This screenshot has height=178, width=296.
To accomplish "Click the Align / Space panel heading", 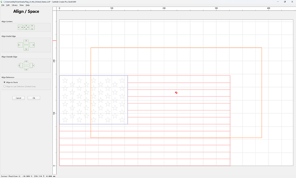I will [26, 11].
